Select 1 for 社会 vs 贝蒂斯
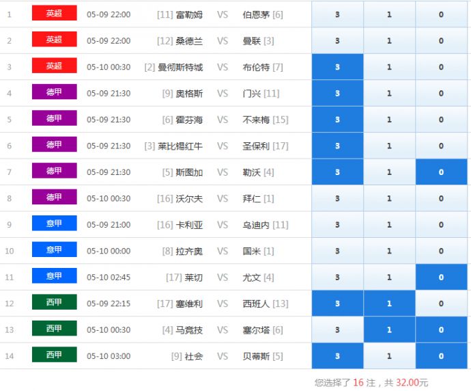This screenshot has width=471, height=391. click(389, 356)
